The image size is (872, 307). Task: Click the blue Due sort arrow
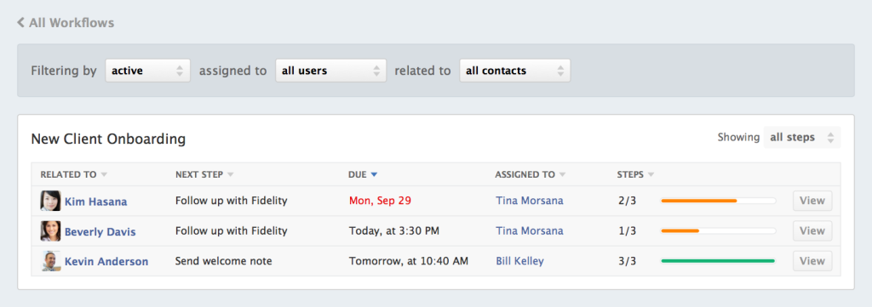[374, 175]
